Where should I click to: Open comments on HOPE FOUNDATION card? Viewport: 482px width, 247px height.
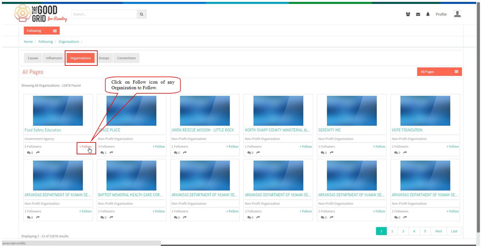397,153
